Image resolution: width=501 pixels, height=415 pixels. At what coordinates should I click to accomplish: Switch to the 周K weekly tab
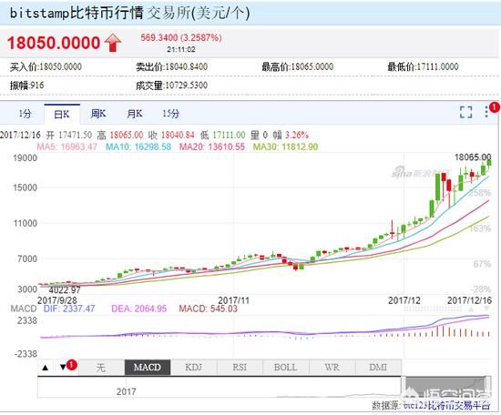[x=98, y=114]
